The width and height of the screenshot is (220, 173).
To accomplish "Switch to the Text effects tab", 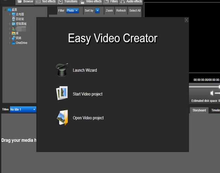I will point(45,2).
